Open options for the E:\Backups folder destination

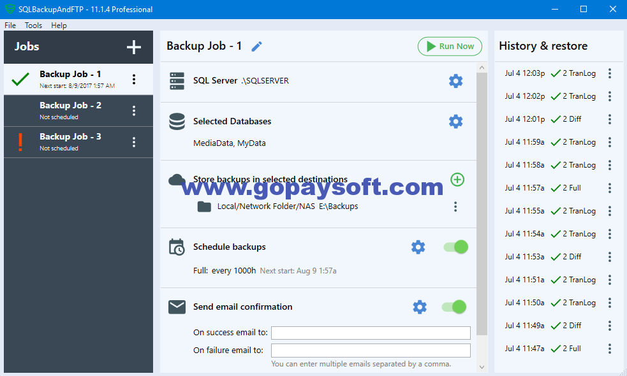pos(455,206)
